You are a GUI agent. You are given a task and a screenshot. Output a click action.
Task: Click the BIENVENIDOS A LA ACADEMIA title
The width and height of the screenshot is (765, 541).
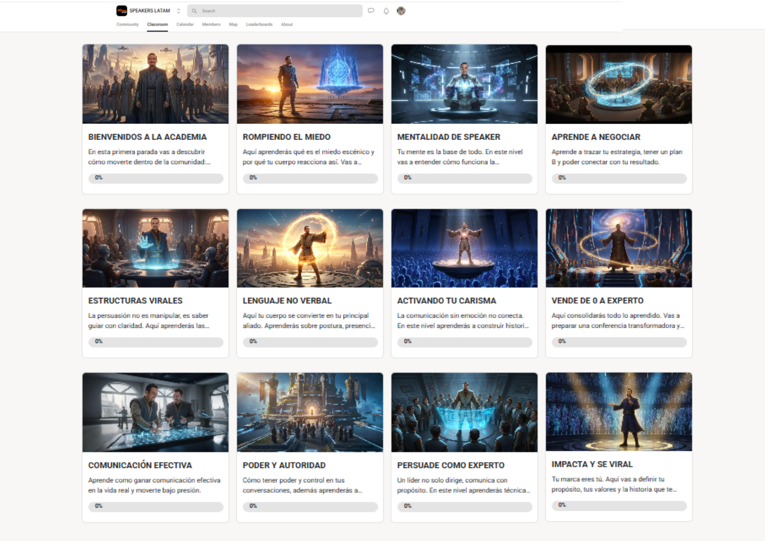tap(147, 137)
